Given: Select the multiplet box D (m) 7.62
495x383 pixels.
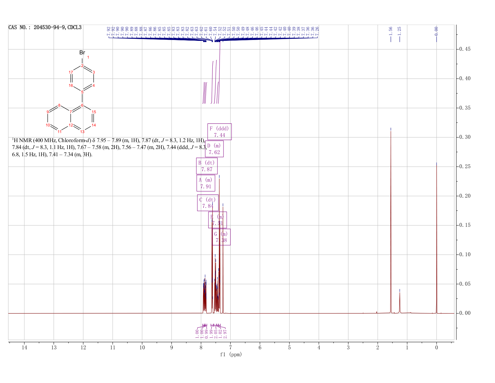Looking at the screenshot, I should coord(214,149).
